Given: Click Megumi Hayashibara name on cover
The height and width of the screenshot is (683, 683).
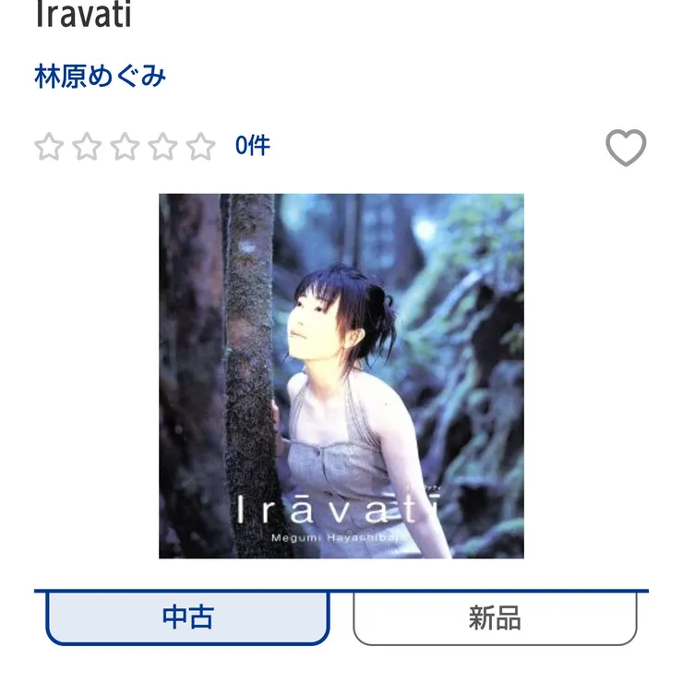Looking at the screenshot, I should (334, 538).
